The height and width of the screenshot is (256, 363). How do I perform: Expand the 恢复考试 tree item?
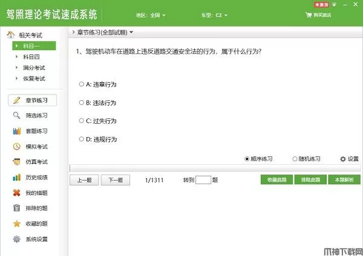16,78
